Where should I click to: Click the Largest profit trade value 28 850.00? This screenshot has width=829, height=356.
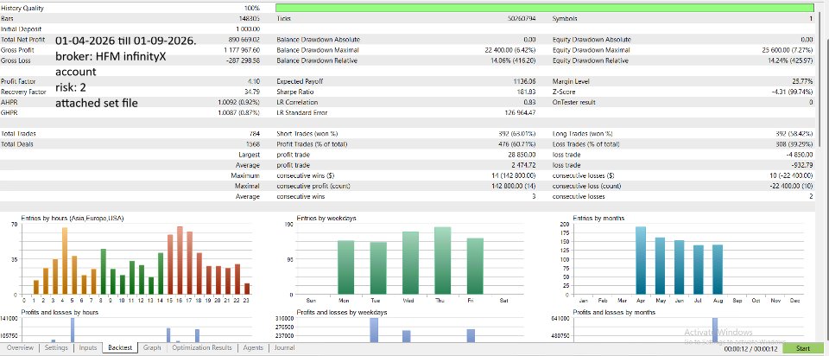[522, 155]
